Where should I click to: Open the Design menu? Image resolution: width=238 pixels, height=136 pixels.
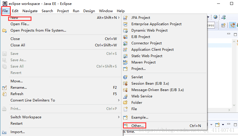point(89,11)
